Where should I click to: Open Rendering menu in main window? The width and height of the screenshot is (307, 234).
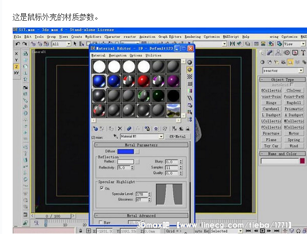[193, 37]
